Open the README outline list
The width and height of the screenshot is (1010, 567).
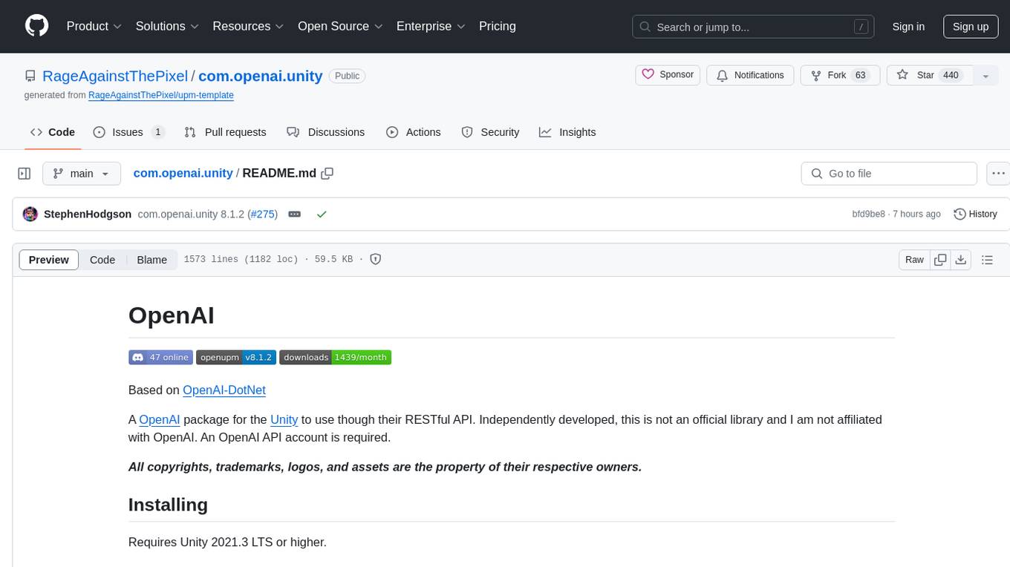[987, 260]
